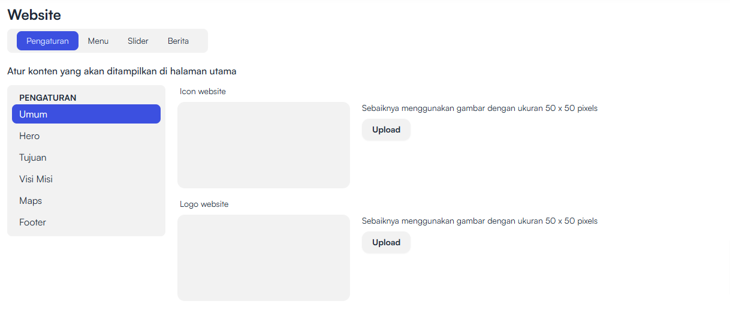Select the Slider tab
Image resolution: width=730 pixels, height=310 pixels.
pos(138,41)
